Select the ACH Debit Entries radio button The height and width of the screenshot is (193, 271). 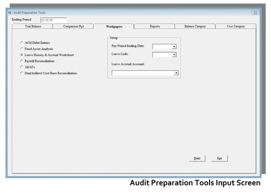pyautogui.click(x=22, y=43)
